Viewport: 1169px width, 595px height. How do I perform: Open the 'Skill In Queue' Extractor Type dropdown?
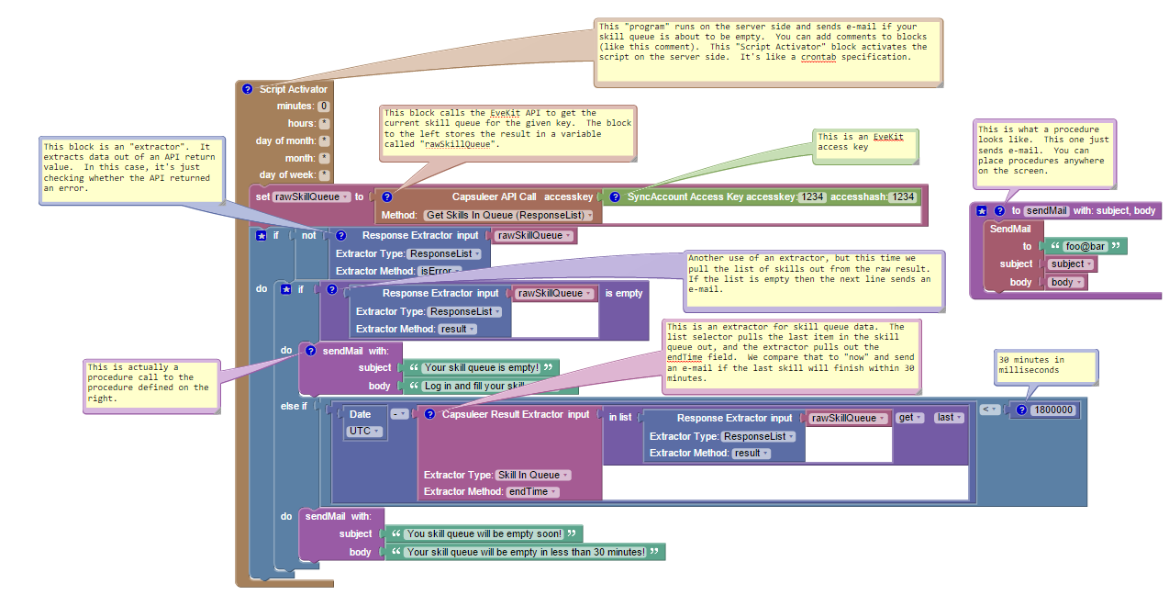pos(533,475)
